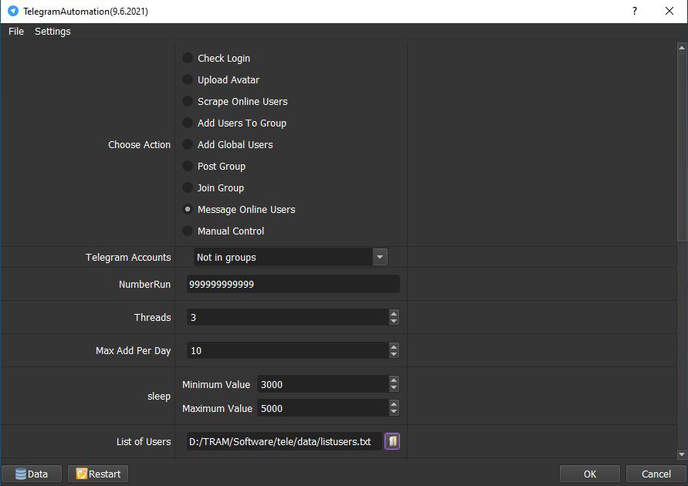The height and width of the screenshot is (486, 688).
Task: Click the file browse icon beside List of Users
Action: [392, 441]
